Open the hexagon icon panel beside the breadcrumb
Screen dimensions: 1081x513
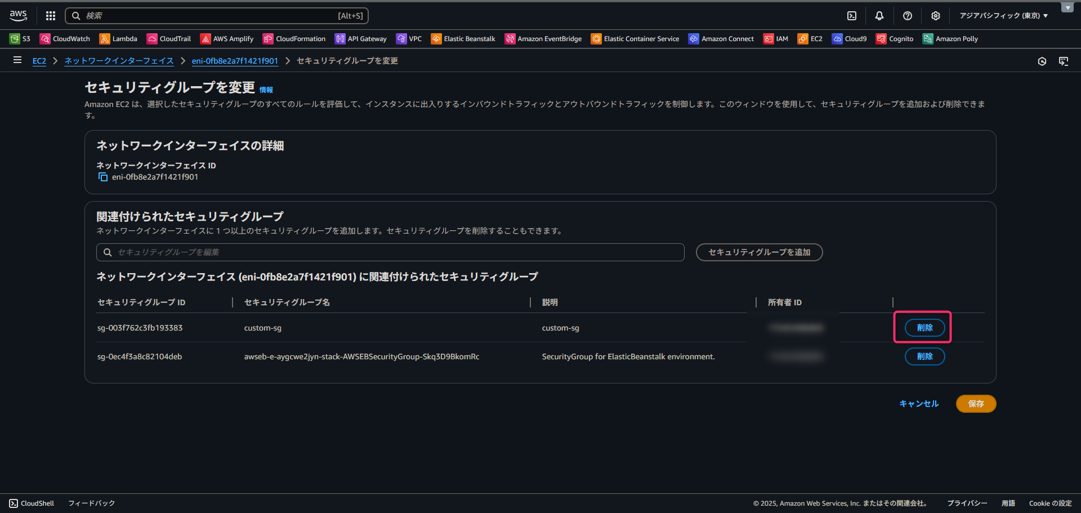tap(1042, 61)
